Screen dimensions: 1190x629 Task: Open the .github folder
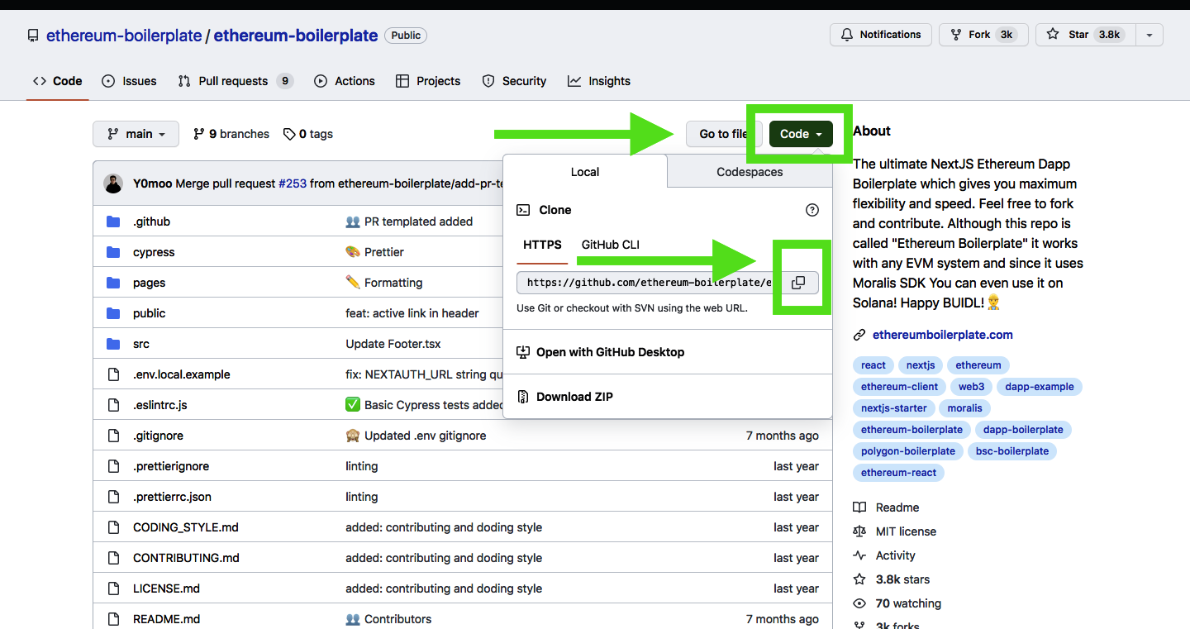pos(151,222)
